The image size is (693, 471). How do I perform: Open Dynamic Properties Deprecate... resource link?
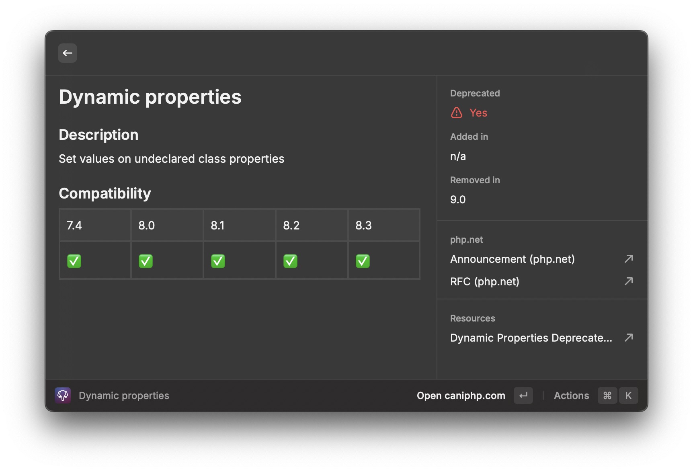coord(531,338)
